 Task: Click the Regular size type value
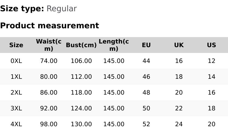(x=61, y=9)
